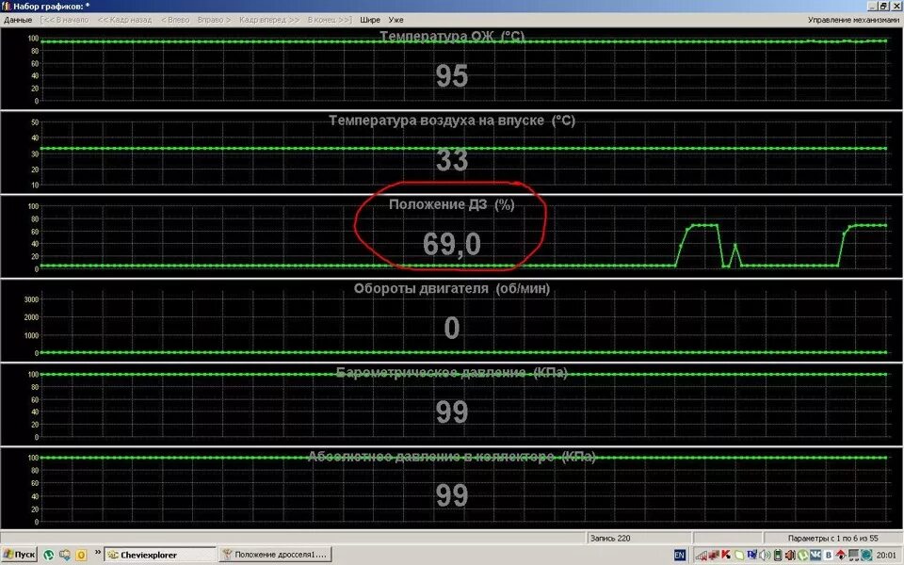Image resolution: width=904 pixels, height=565 pixels.
Task: Click 'Абсолютное давление в коллекторе' graph title
Action: click(x=451, y=457)
